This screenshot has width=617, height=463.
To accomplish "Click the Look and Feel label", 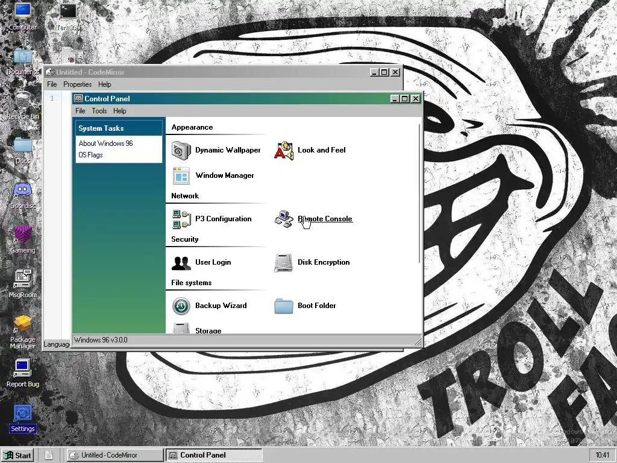I will point(322,150).
